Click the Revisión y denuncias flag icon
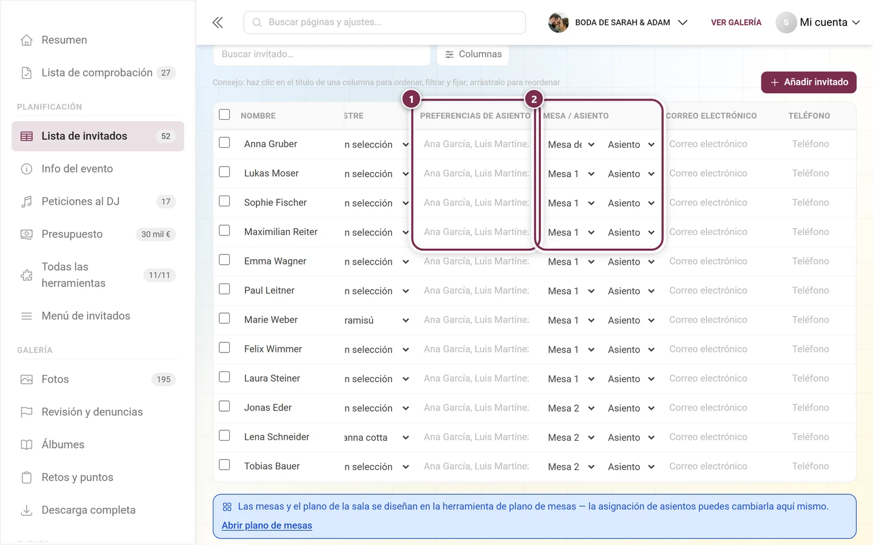This screenshot has width=873, height=545. (27, 412)
